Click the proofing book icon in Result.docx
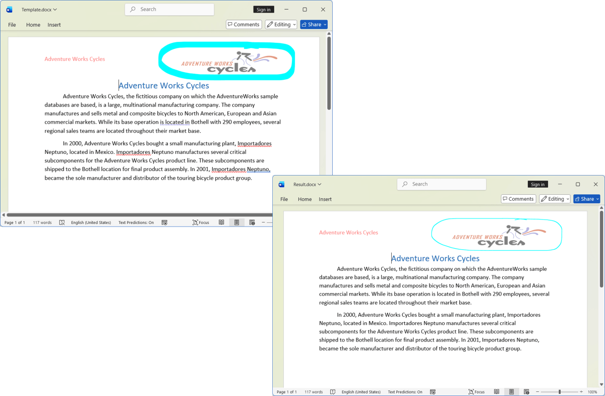The width and height of the screenshot is (605, 396). [x=333, y=392]
